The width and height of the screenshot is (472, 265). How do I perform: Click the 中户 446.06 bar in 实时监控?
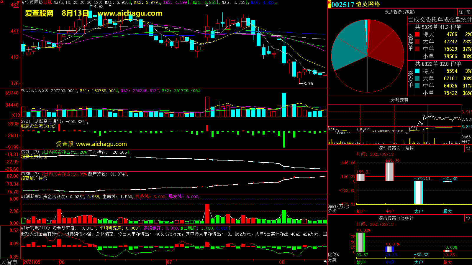[389, 172]
